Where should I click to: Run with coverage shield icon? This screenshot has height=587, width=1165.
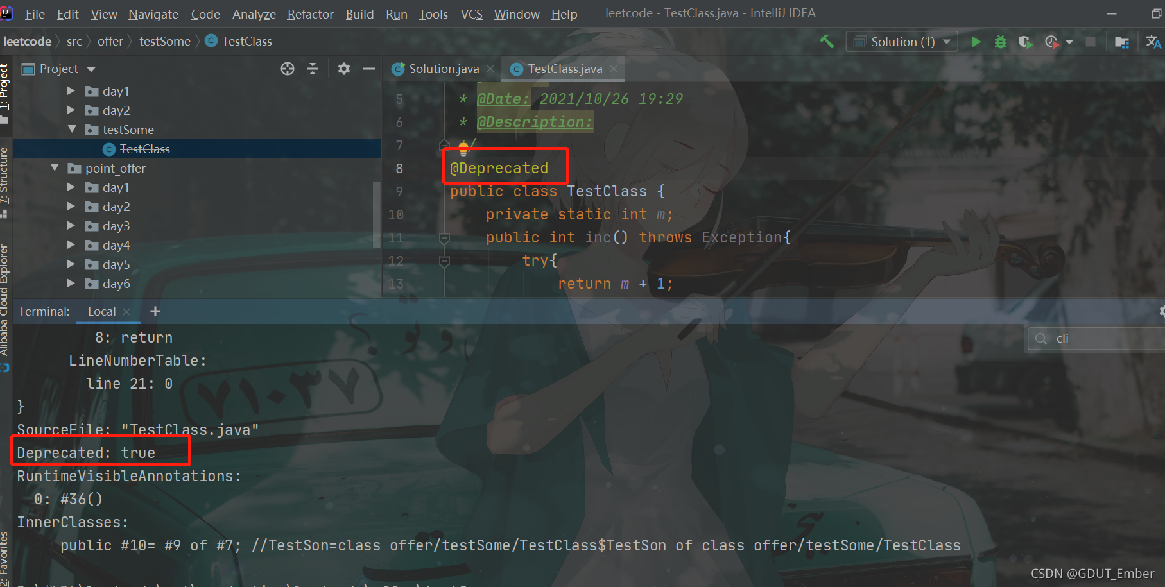point(1025,42)
